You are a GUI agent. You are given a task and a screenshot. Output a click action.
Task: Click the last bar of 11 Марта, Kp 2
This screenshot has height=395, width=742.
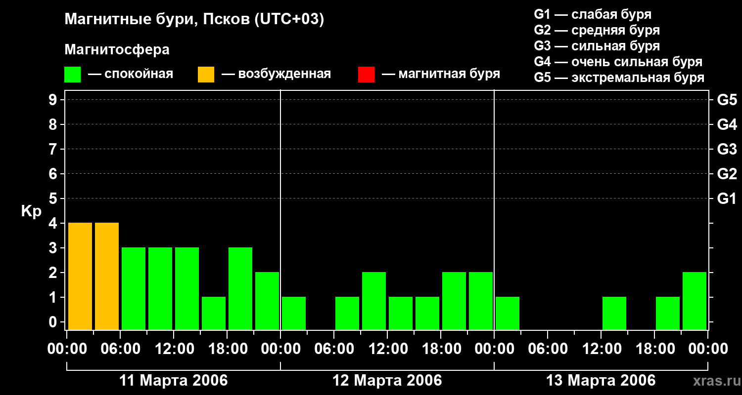click(267, 301)
